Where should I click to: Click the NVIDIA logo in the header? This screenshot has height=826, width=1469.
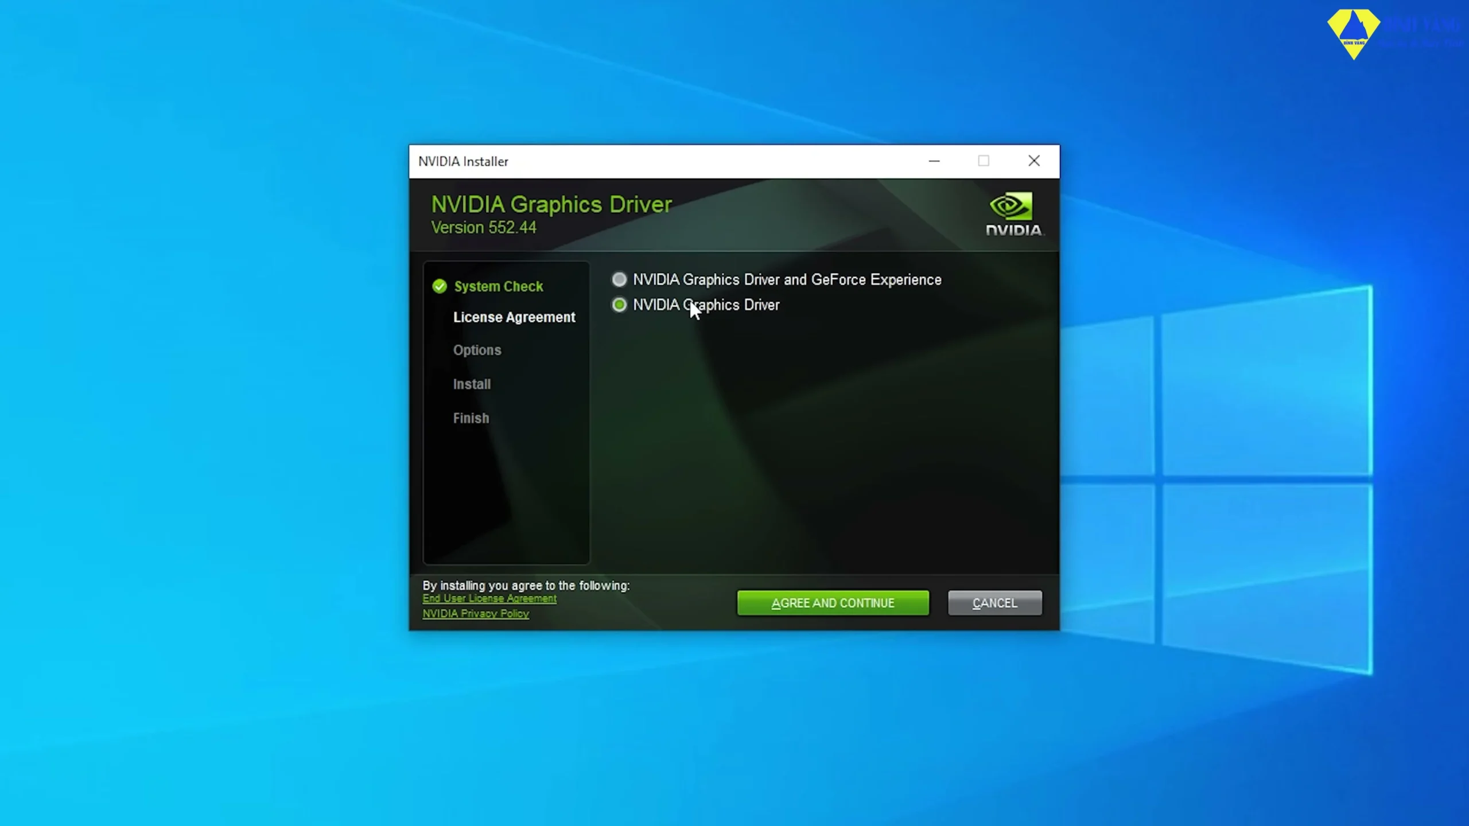1014,214
